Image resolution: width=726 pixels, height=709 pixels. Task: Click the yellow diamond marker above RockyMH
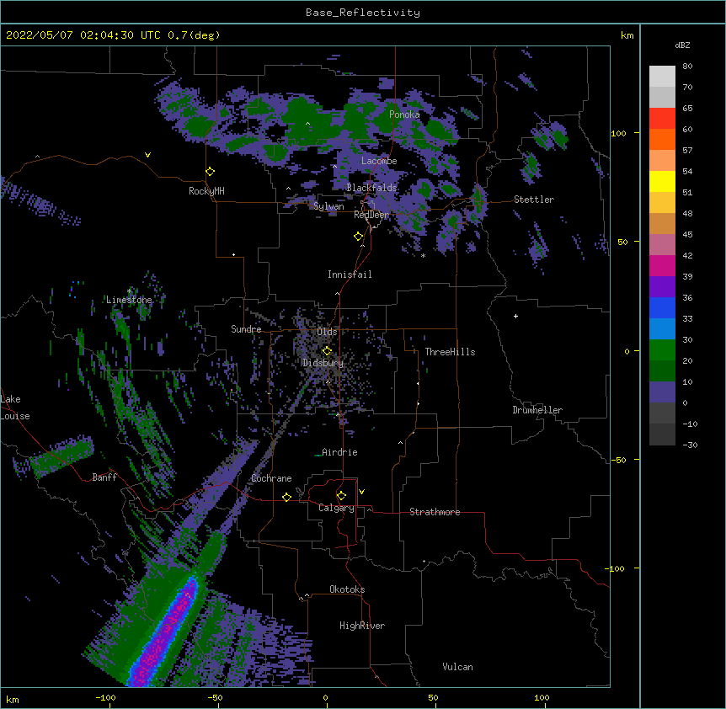coord(211,172)
